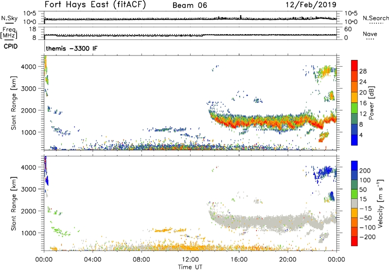389x270 pixels.
Task: Click the "Velocity [m s-1]" colorbar title
Action: tap(380, 203)
